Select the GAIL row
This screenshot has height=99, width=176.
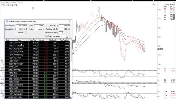tap(37, 76)
